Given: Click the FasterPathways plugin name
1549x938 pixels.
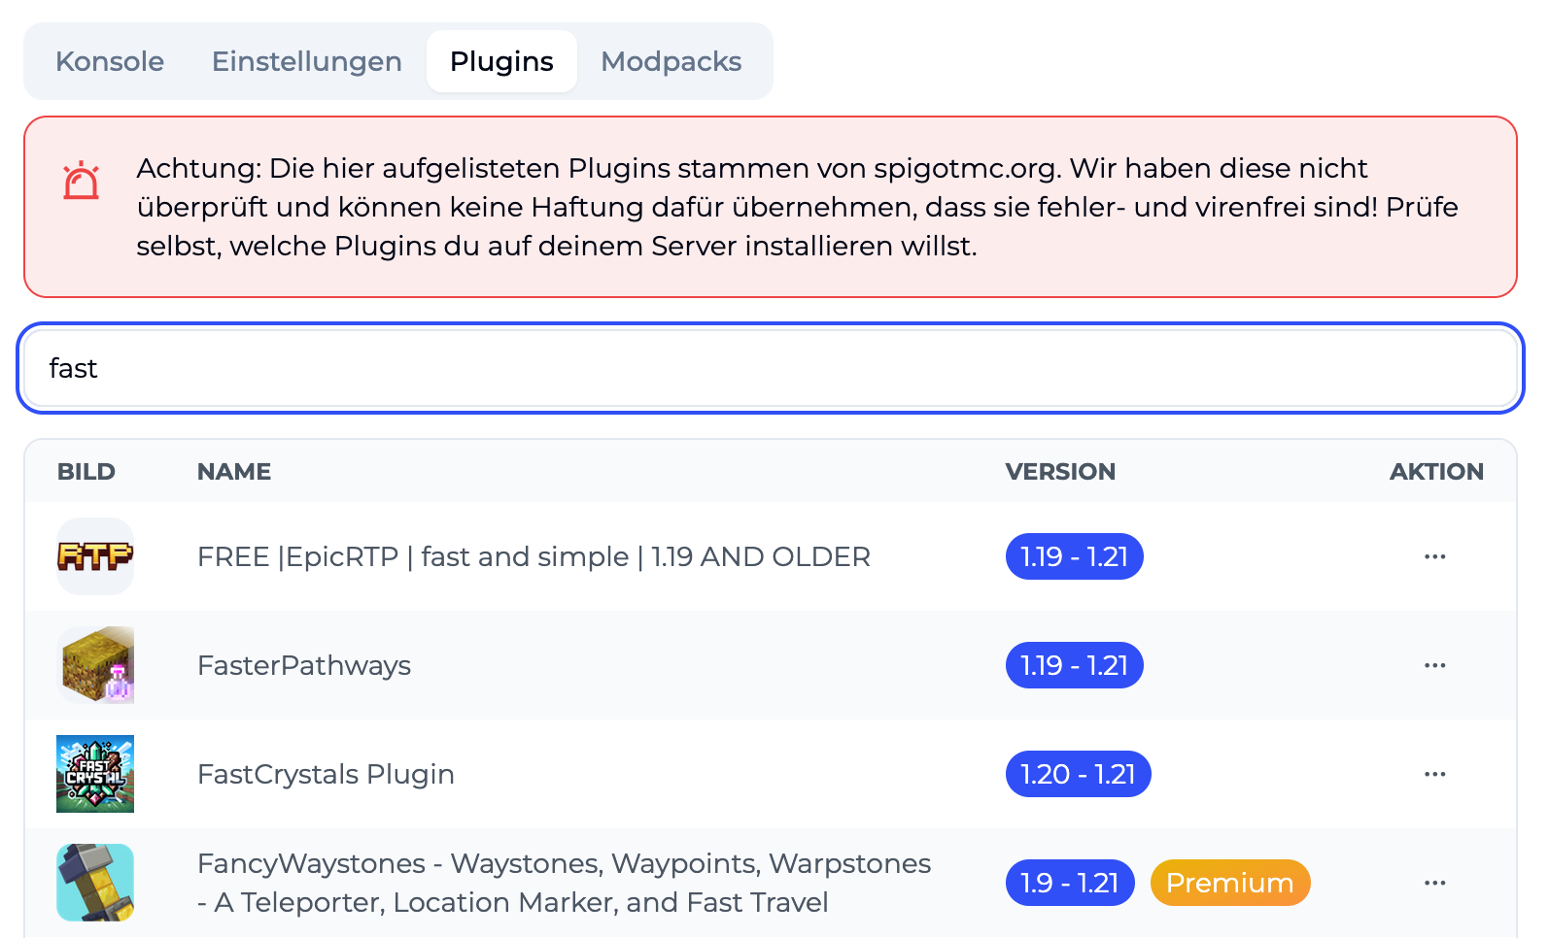Looking at the screenshot, I should [304, 666].
